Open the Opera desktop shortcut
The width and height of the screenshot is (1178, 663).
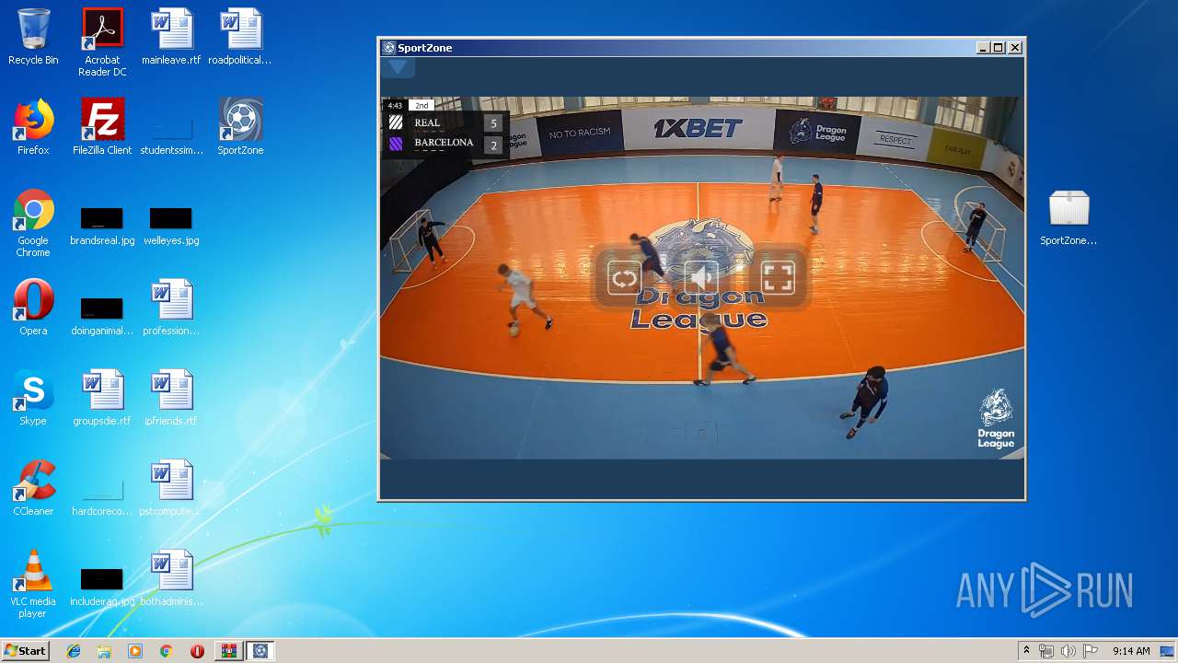pyautogui.click(x=33, y=308)
